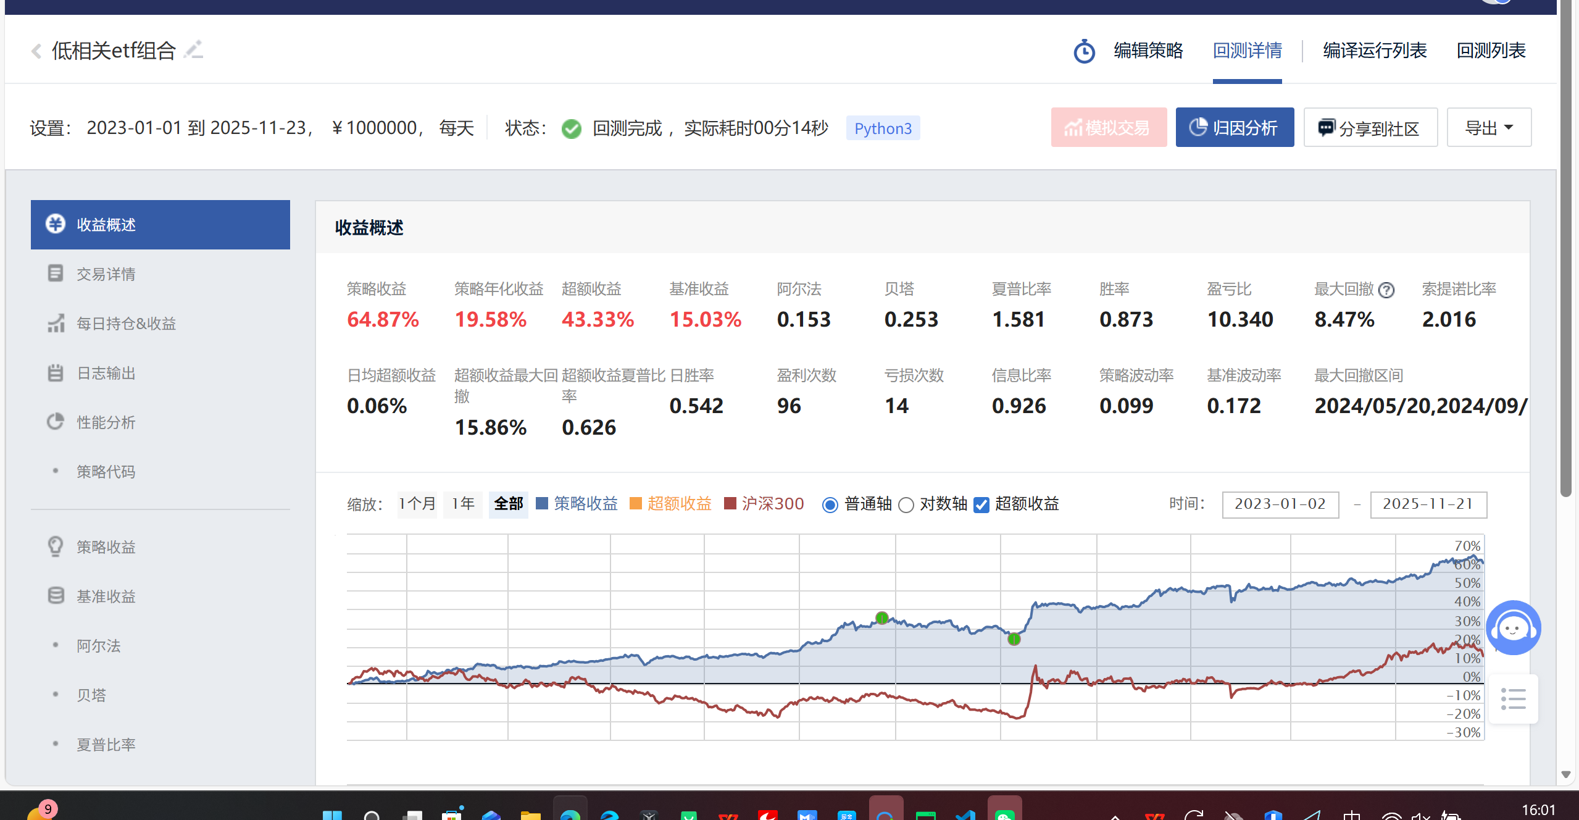Switch to the 编译运行列表 tab
Screen dimensions: 1579x820
[x=1375, y=50]
